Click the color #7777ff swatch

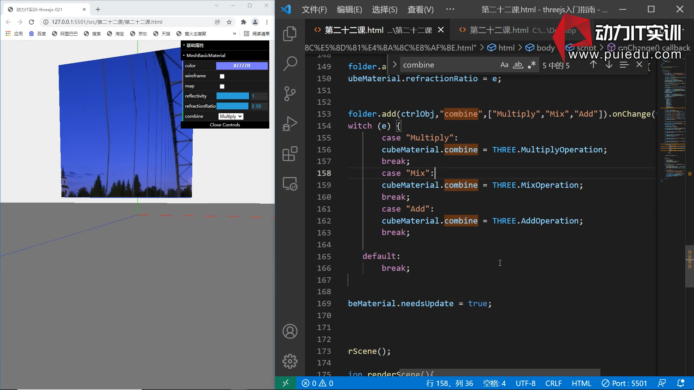coord(241,66)
